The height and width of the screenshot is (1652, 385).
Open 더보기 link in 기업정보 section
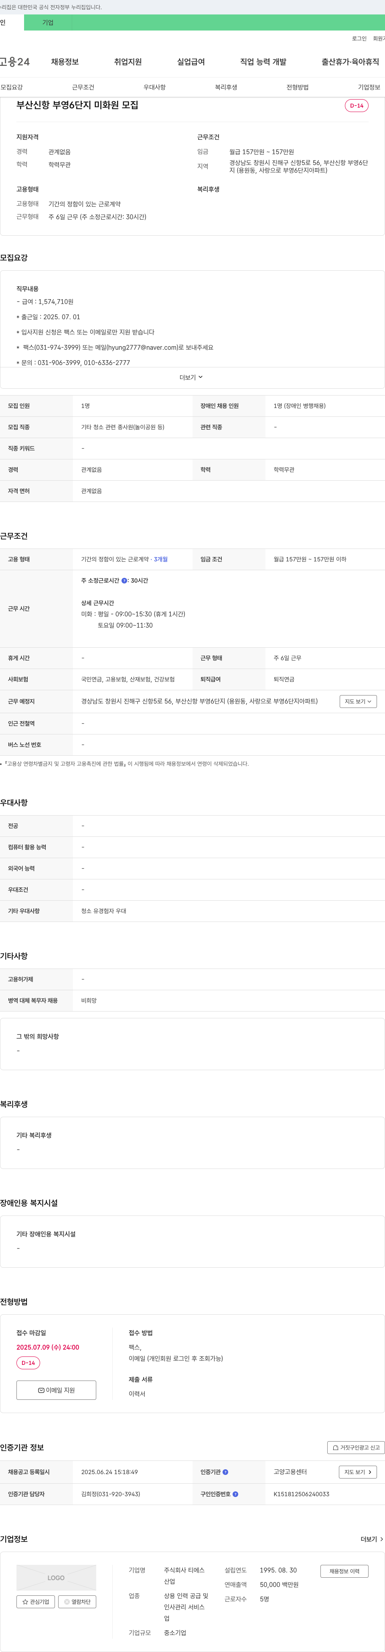pos(371,1539)
